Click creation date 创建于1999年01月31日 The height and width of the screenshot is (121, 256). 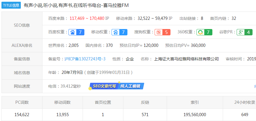108,72
